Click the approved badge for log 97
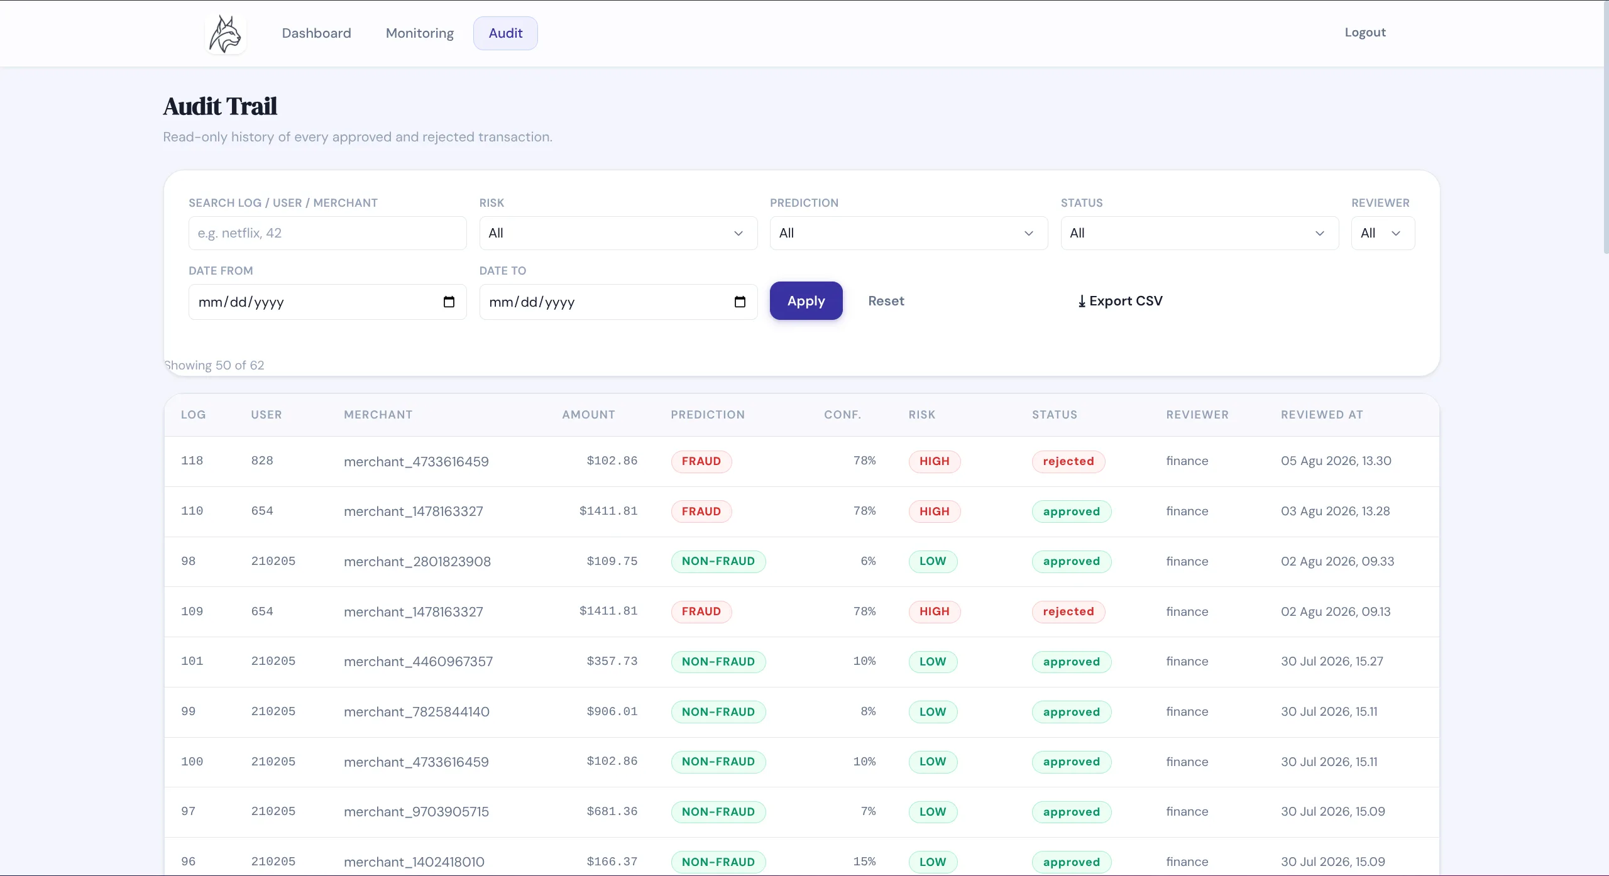This screenshot has height=876, width=1609. (x=1071, y=812)
